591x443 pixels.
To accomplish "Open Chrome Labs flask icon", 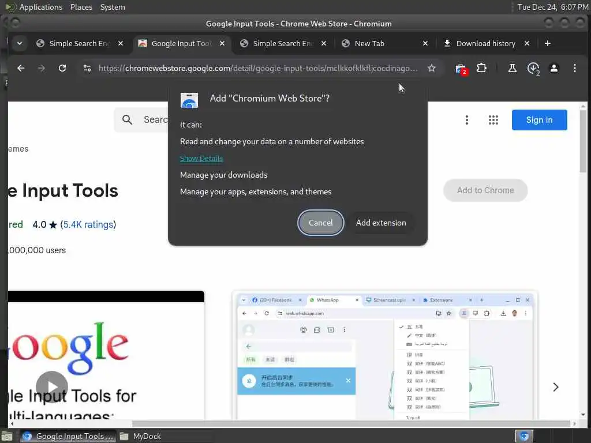I will point(513,68).
